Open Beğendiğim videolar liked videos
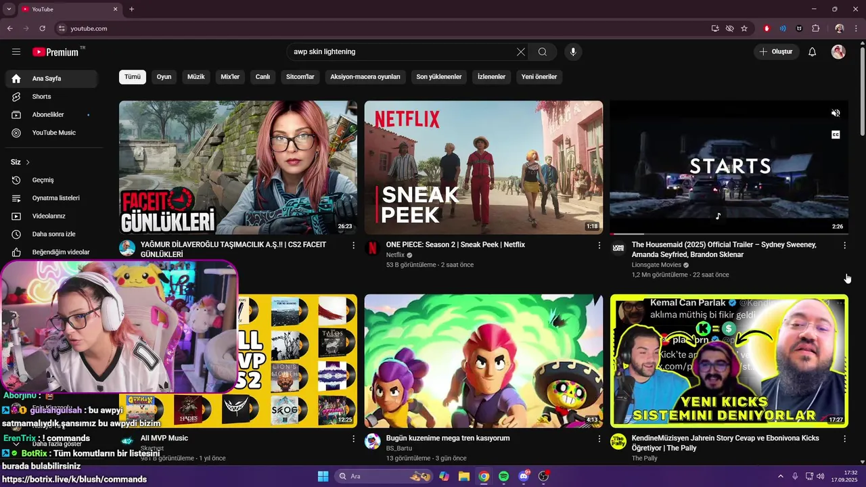Viewport: 866px width, 487px height. point(51,252)
